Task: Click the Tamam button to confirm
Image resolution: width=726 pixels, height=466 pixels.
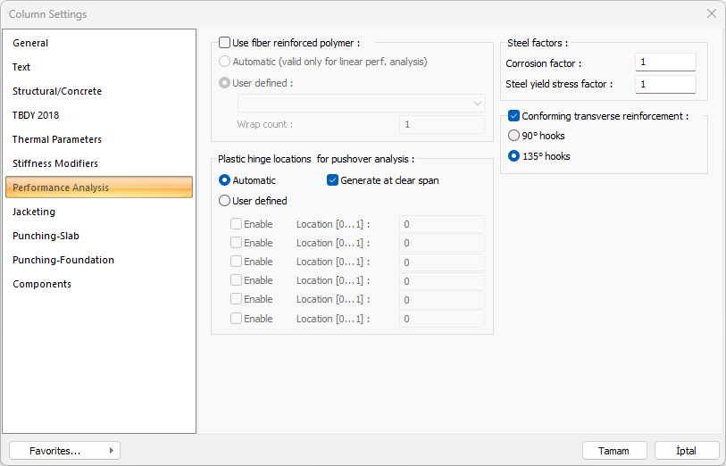Action: tap(614, 451)
